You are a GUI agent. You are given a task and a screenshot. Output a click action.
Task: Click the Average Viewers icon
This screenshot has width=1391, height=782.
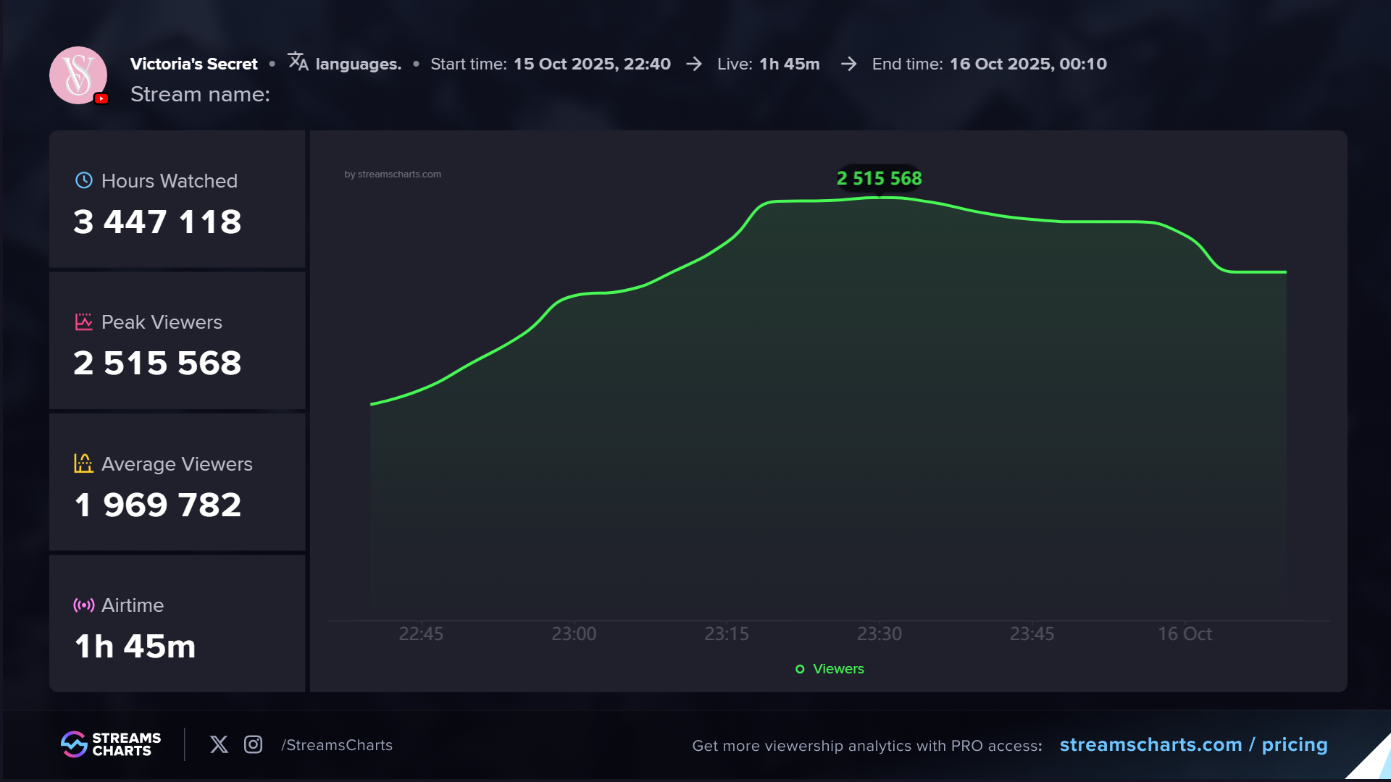point(84,463)
